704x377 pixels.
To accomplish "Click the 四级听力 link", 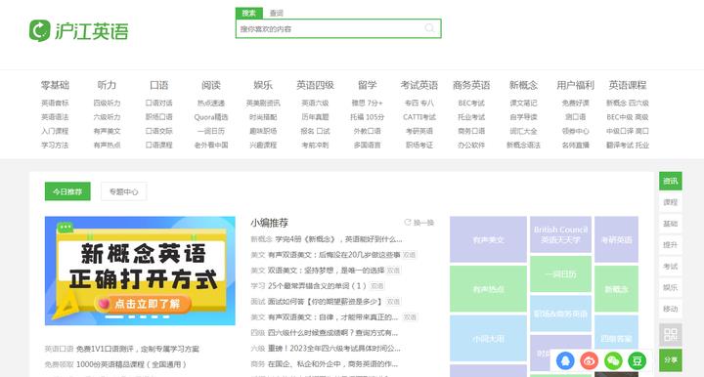I will (x=107, y=103).
